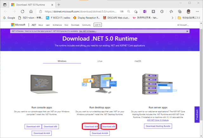203x138 pixels.
Task: Switch to the Linux tab
Action: point(100,61)
